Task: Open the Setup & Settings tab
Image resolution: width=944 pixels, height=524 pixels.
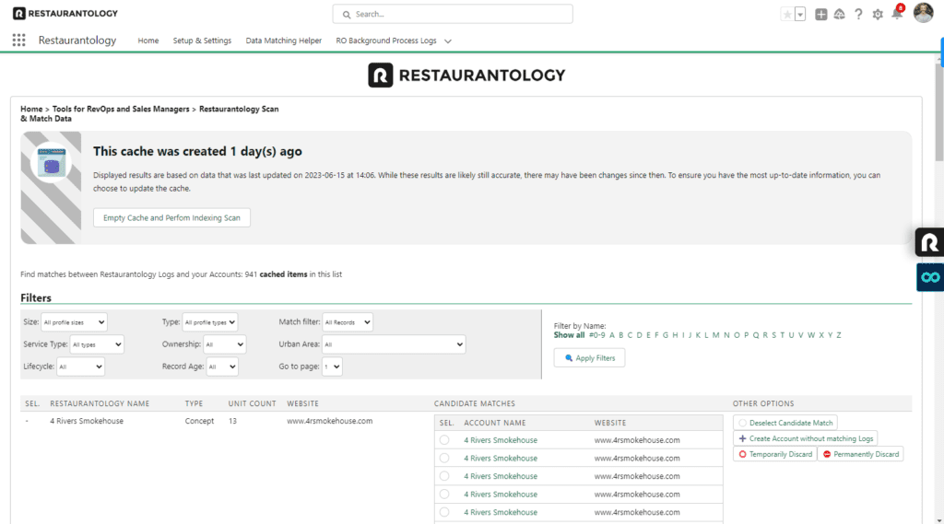Action: pos(202,41)
